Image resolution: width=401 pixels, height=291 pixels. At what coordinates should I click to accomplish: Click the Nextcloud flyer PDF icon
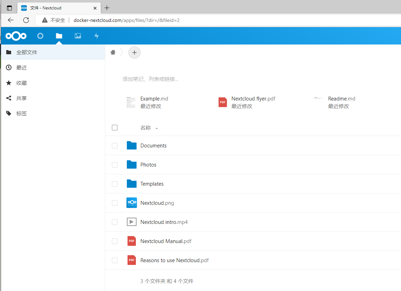[222, 102]
